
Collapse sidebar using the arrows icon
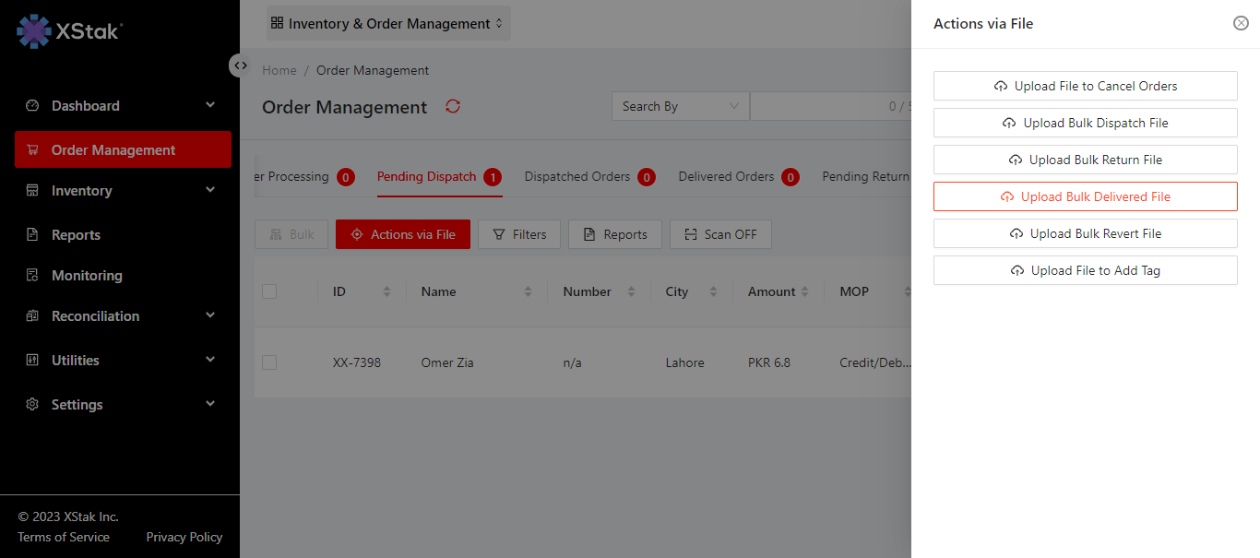(x=240, y=65)
